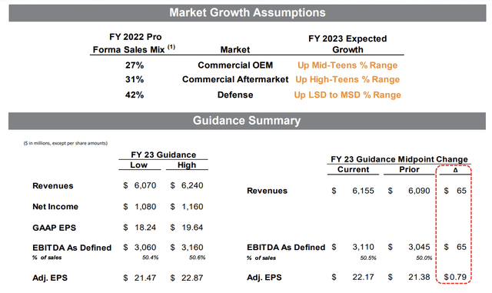Select the 42% sales mix value
Screen dimensions: 492x293
click(x=135, y=95)
